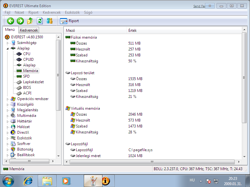Open the Súgó menu

[x=88, y=12]
